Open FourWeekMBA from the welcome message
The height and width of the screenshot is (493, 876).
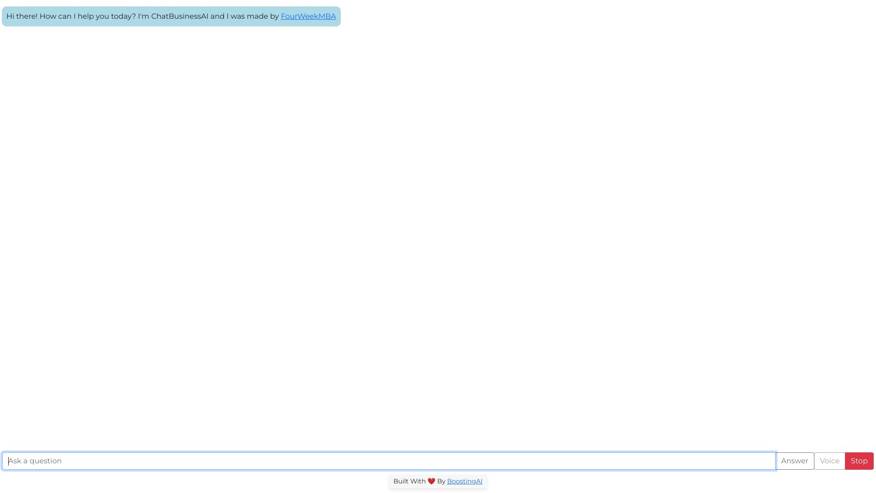pos(308,16)
